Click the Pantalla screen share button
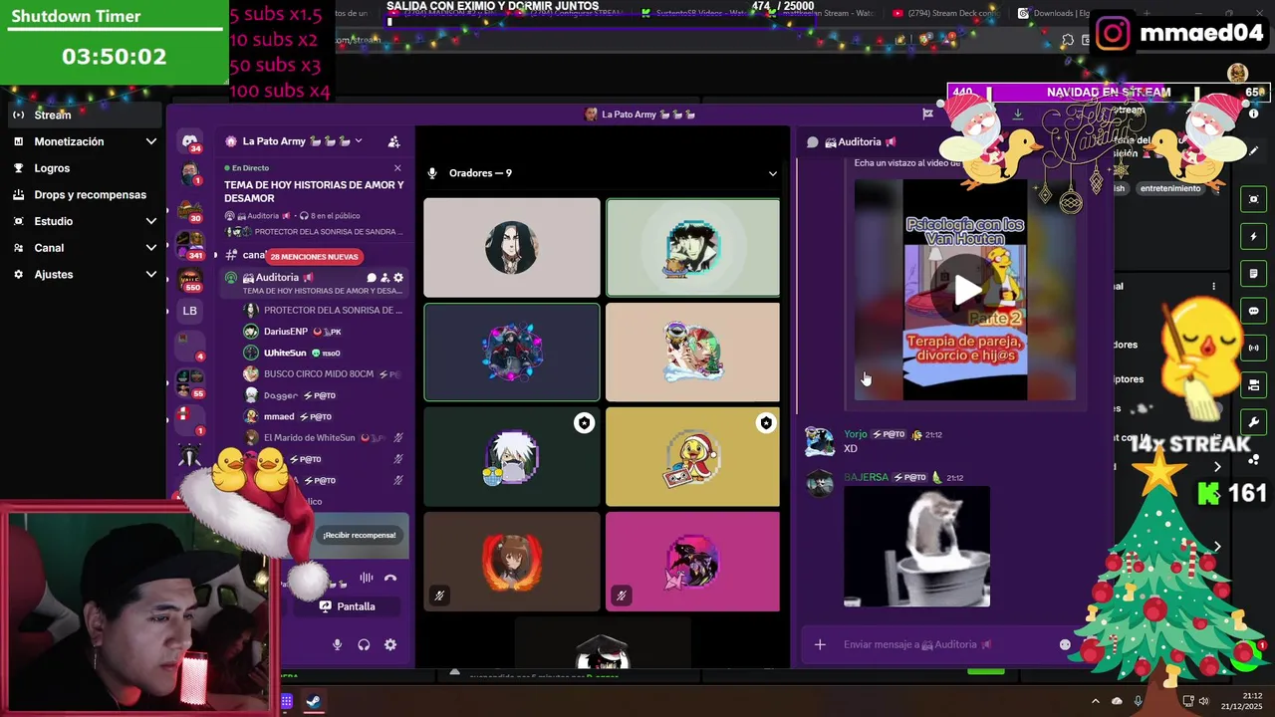 coord(347,606)
